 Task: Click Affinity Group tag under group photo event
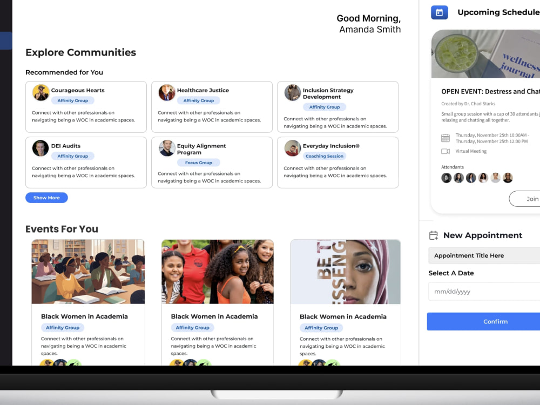pyautogui.click(x=193, y=328)
